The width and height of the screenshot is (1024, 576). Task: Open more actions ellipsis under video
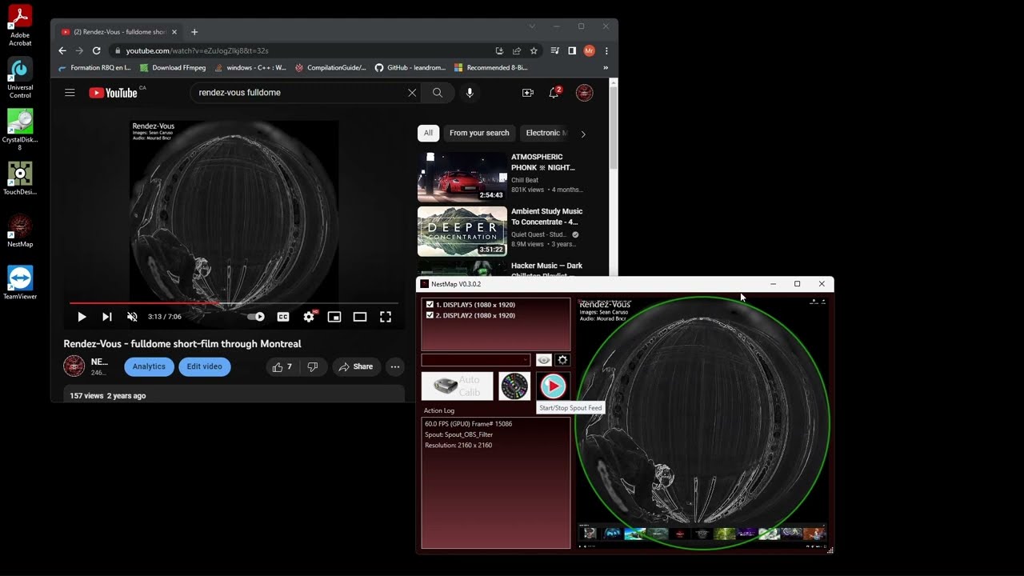[395, 366]
